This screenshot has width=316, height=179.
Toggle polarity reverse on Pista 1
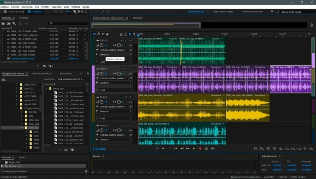pyautogui.click(x=130, y=50)
